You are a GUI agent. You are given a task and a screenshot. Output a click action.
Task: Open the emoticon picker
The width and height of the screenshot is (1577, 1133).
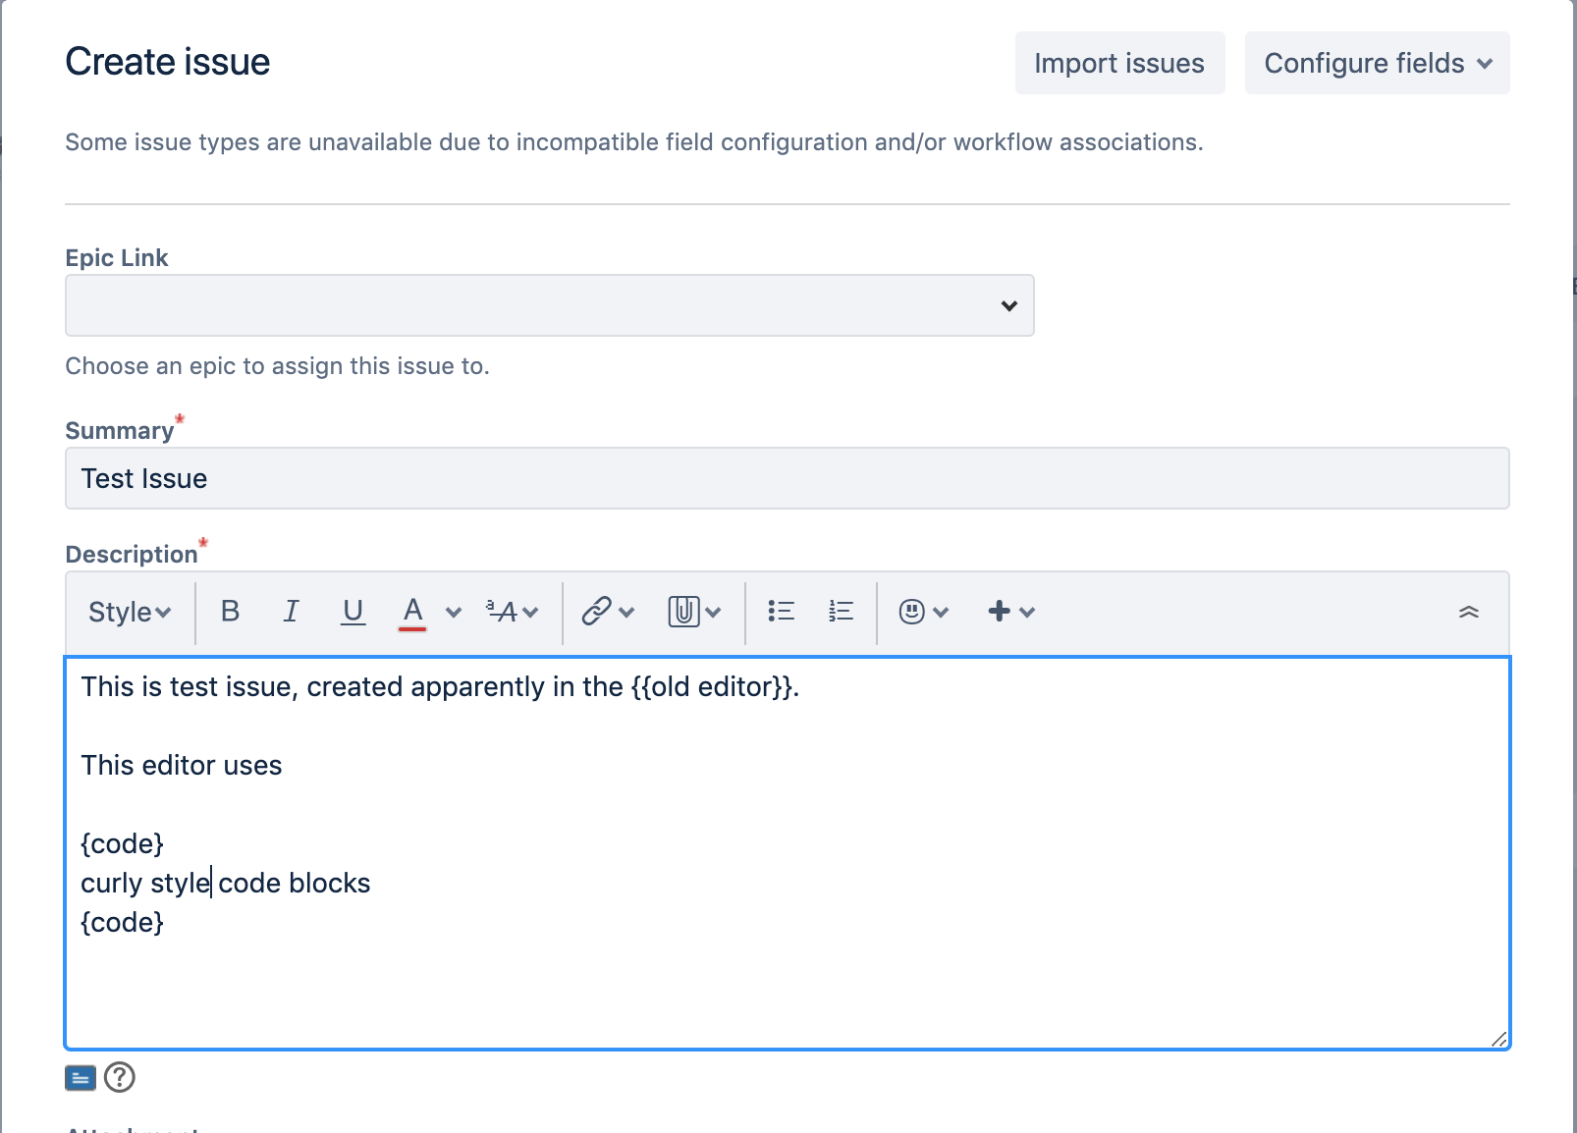[x=924, y=612]
